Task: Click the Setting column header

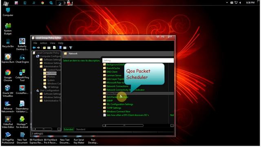Action: click(138, 60)
